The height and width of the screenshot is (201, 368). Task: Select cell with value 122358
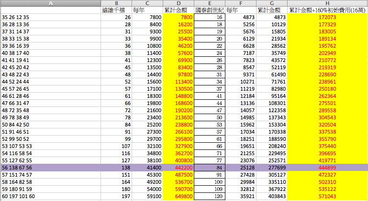point(272,110)
